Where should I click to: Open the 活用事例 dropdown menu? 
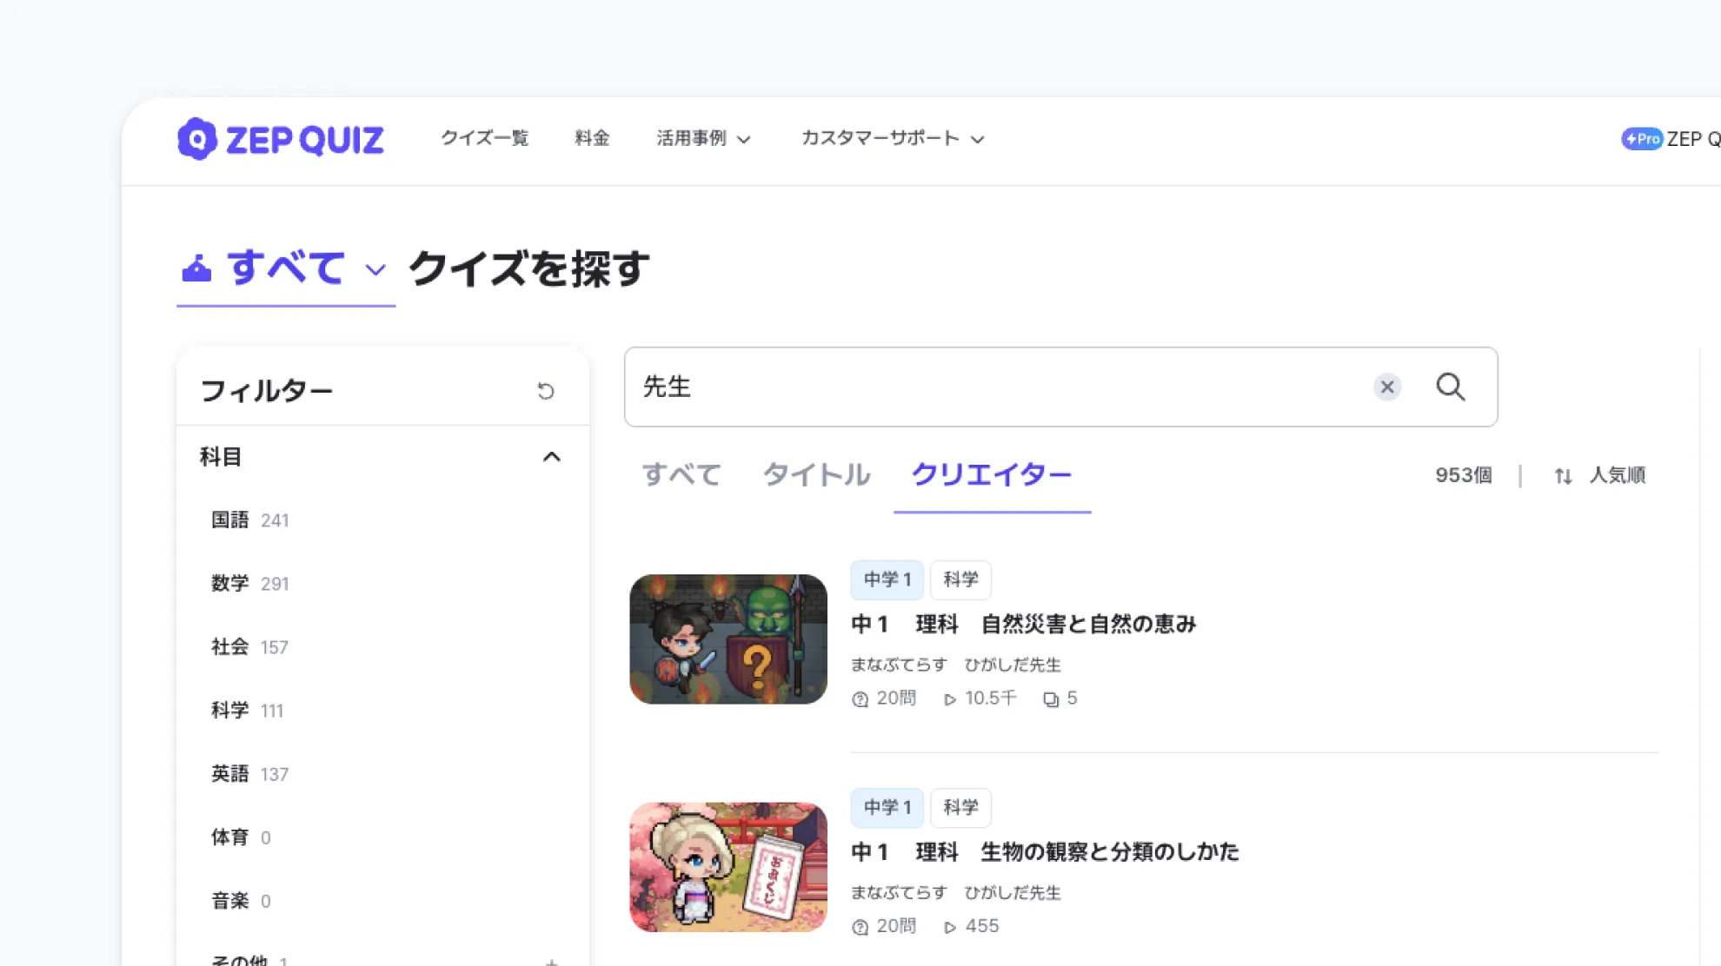tap(702, 139)
